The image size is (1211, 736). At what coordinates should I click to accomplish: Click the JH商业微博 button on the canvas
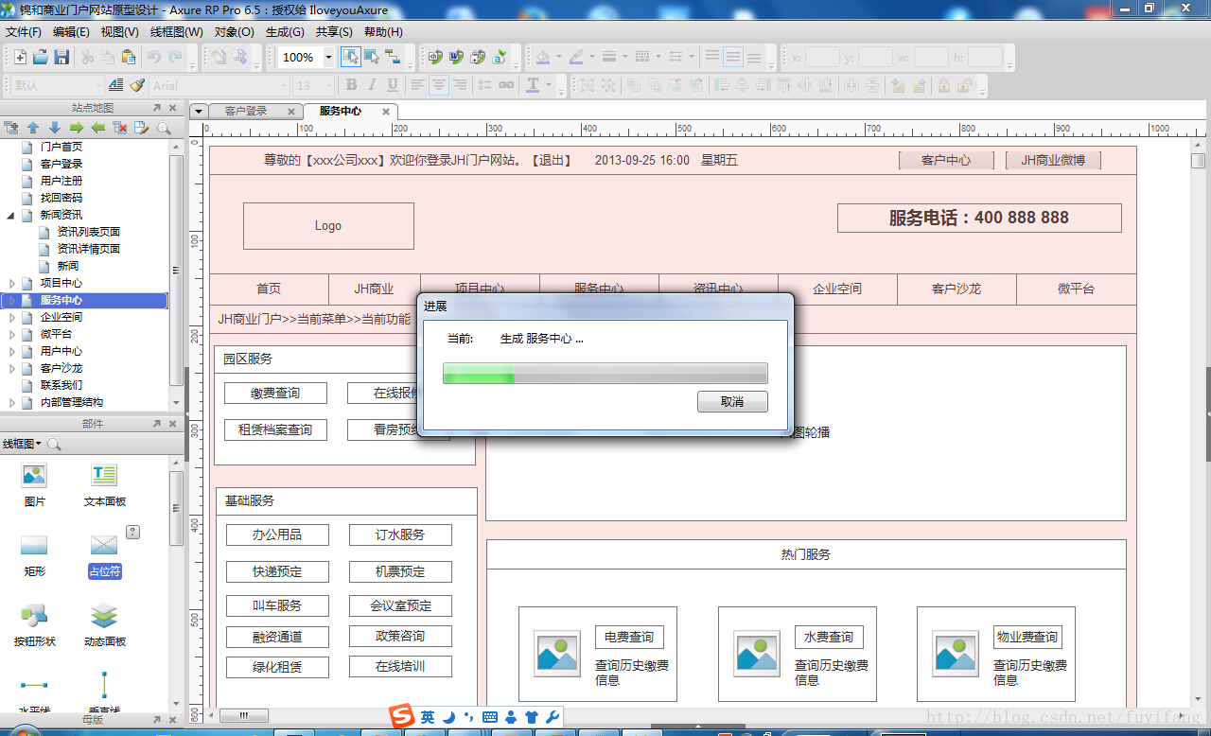pos(1053,160)
